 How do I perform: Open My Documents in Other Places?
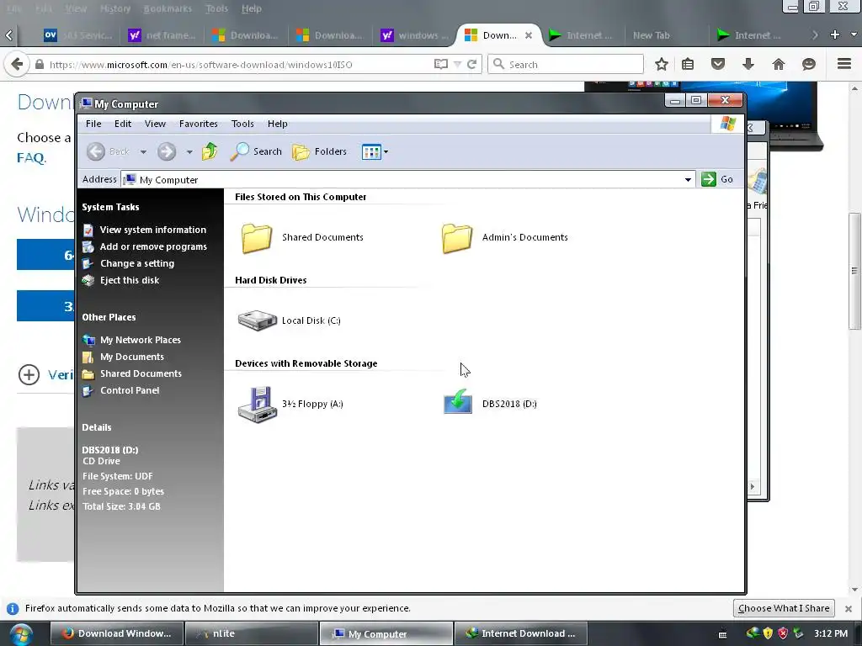tap(132, 357)
